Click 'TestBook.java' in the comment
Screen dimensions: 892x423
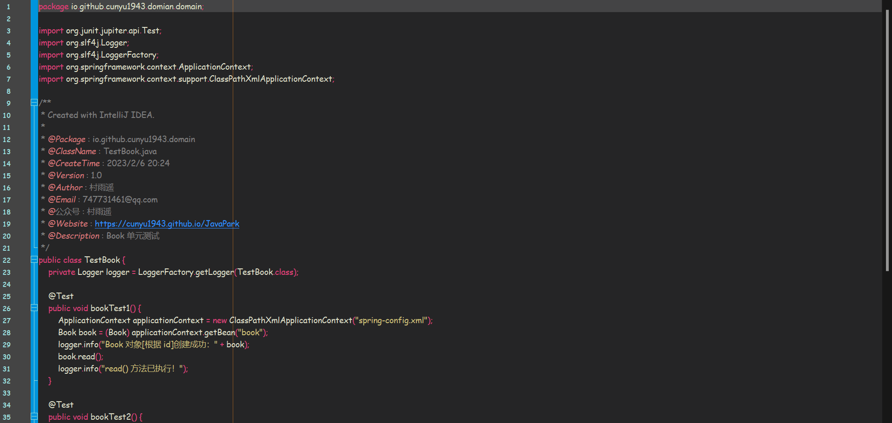130,151
